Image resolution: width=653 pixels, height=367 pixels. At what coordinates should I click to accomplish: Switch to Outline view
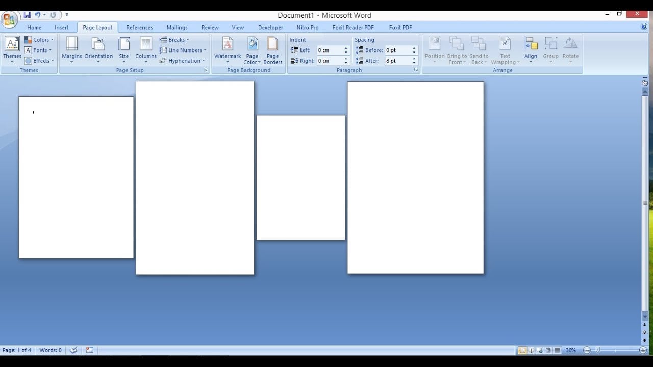point(548,350)
